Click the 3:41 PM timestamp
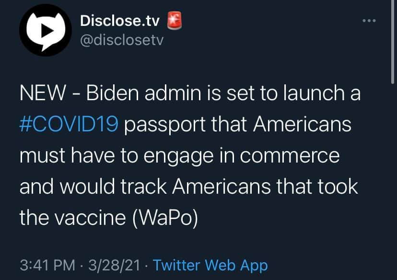397x280 pixels. (x=47, y=265)
